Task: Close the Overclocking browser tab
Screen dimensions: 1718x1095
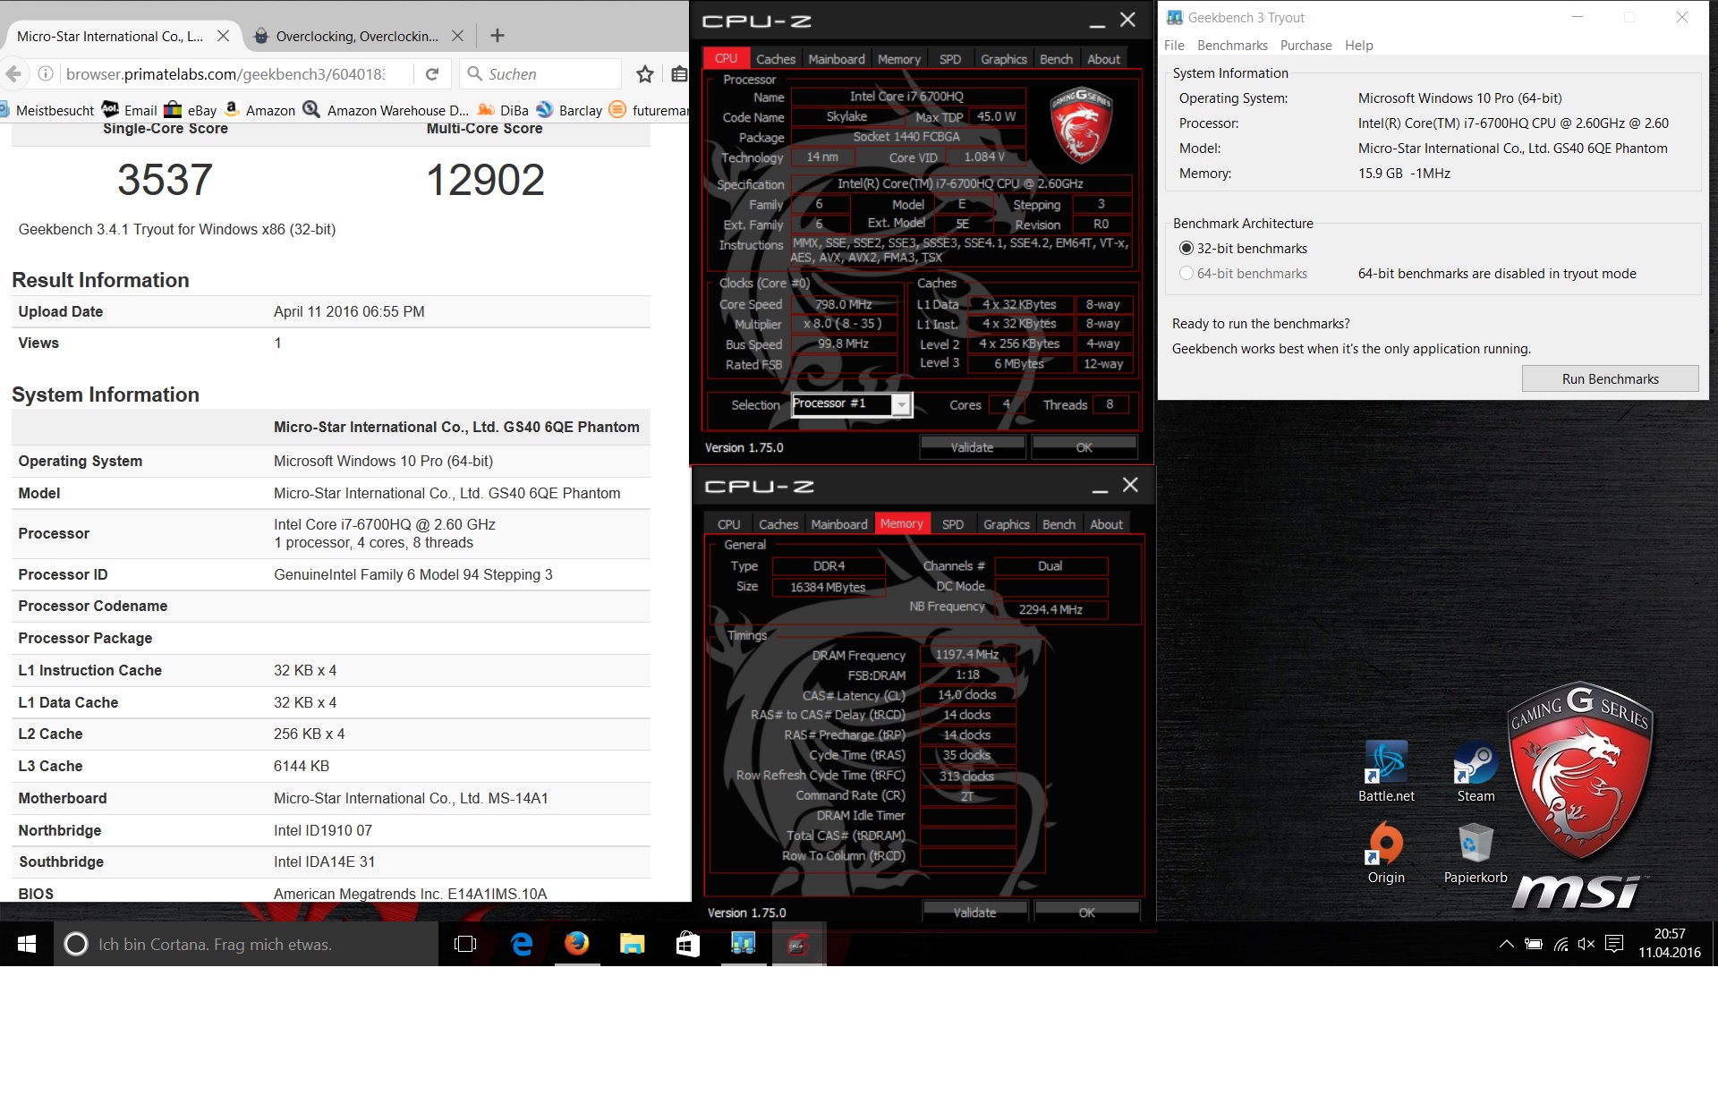Action: (x=457, y=36)
